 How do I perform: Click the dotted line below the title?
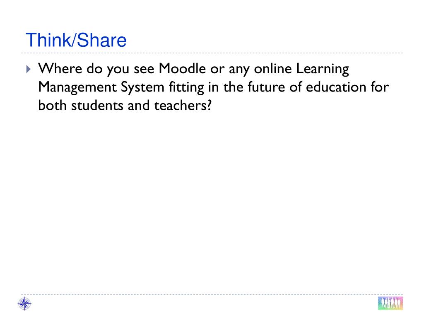tap(212, 53)
